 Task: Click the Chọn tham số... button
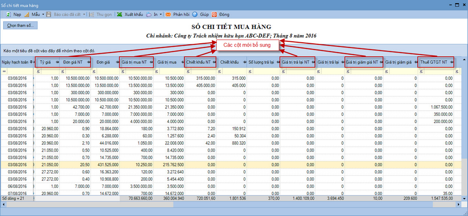(20, 26)
